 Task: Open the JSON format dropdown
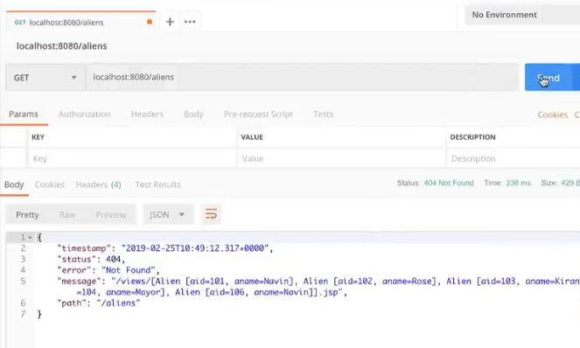pos(168,214)
